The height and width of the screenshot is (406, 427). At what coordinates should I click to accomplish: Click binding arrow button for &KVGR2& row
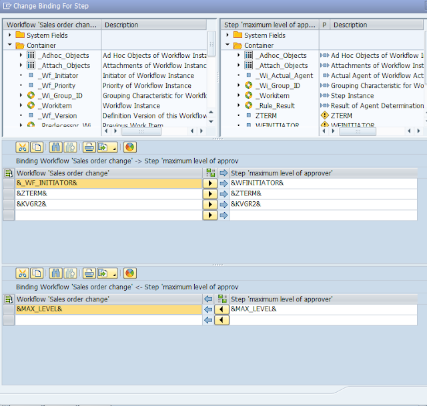tap(210, 205)
